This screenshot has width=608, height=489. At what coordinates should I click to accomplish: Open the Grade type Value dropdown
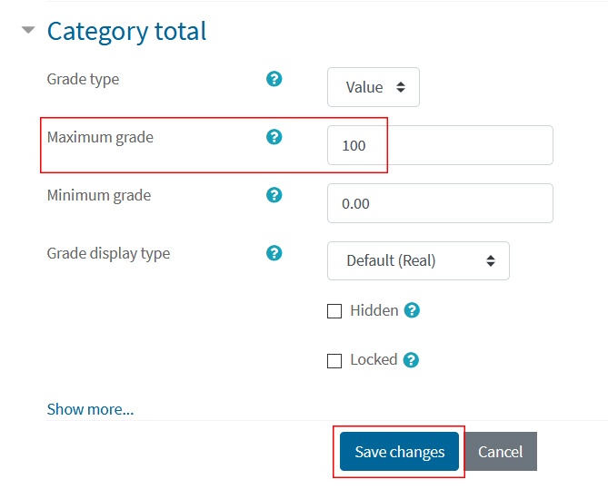[x=373, y=87]
